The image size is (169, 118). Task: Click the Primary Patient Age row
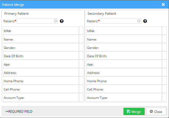tap(41, 64)
